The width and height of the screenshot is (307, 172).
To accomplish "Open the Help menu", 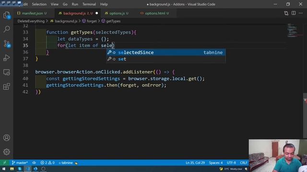I will [104, 4].
